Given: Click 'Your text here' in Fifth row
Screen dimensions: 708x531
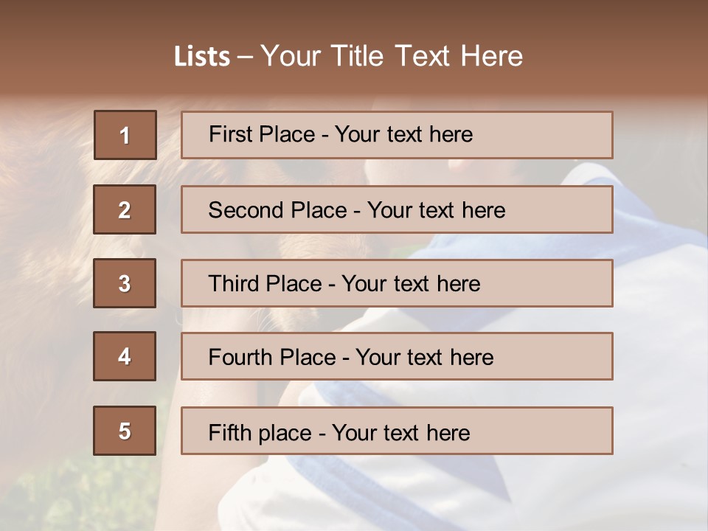Looking at the screenshot, I should coord(400,432).
